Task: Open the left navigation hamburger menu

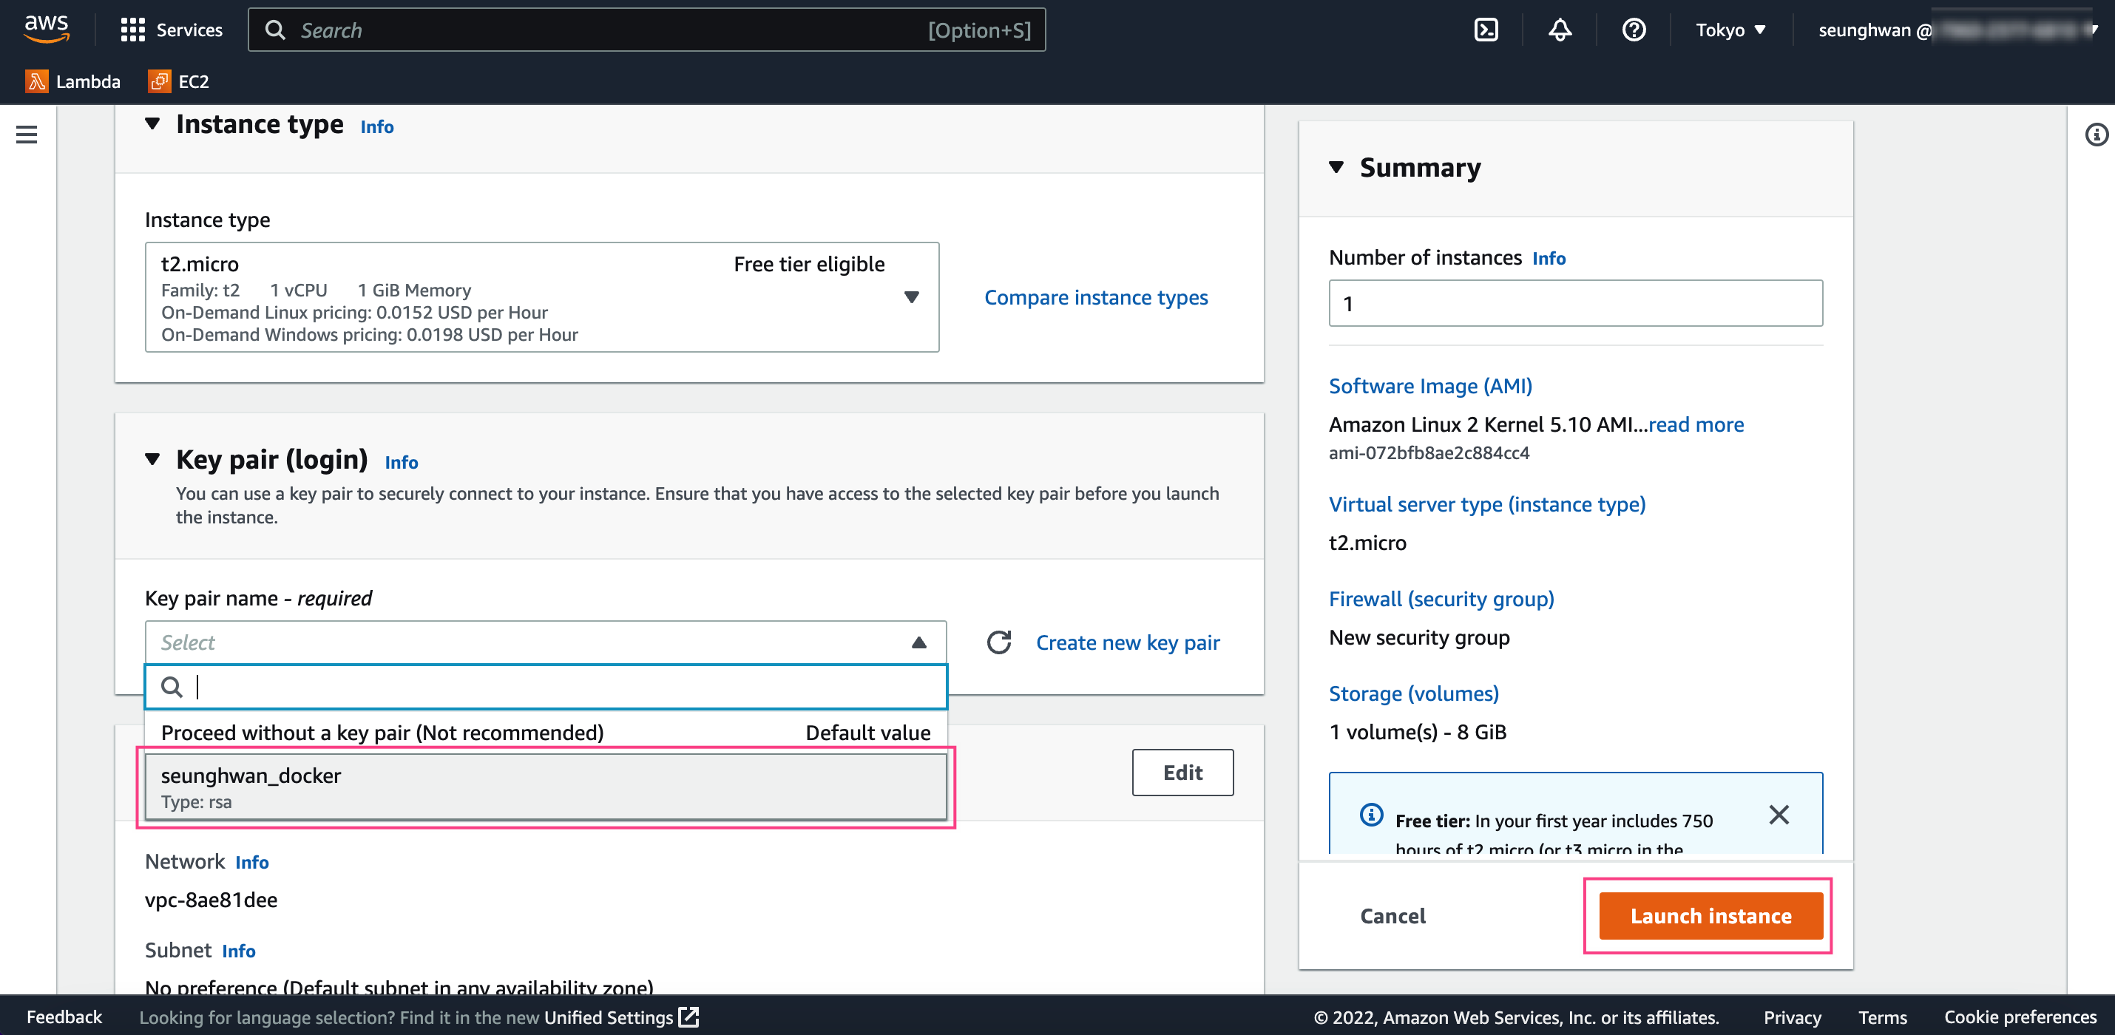Action: [27, 135]
